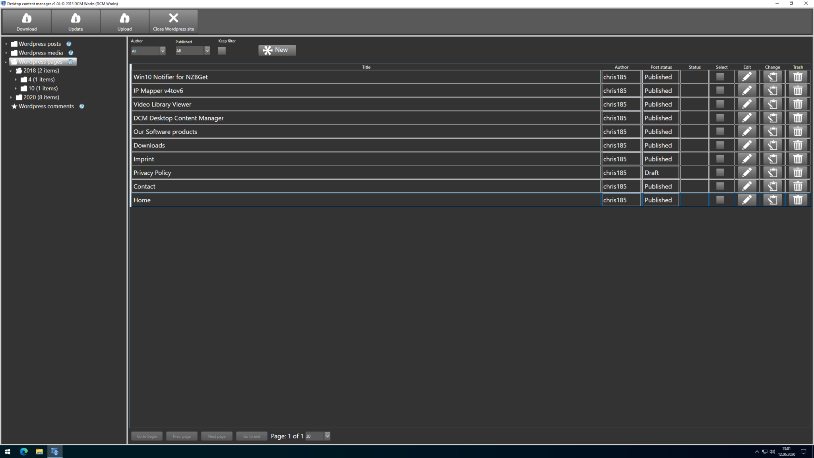Viewport: 814px width, 458px height.
Task: Click the WordPress icon beside Wordpress comments
Action: tap(82, 106)
